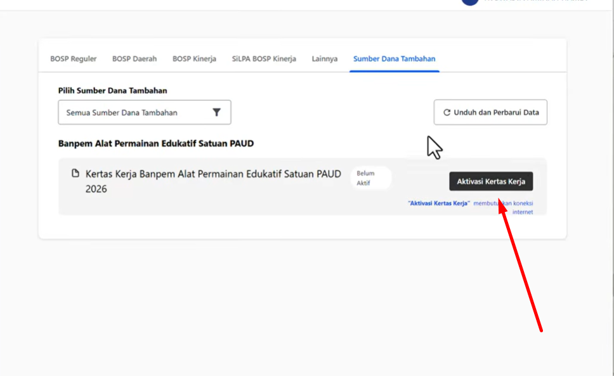Image resolution: width=614 pixels, height=376 pixels.
Task: Click the membutuhkan koneksi internet note
Action: point(503,207)
